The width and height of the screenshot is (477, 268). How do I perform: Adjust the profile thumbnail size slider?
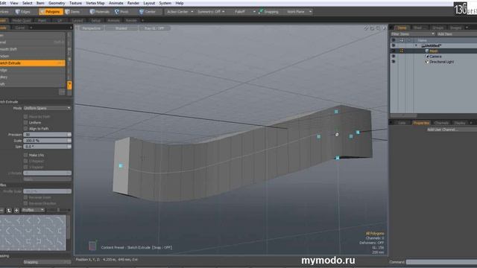58,210
